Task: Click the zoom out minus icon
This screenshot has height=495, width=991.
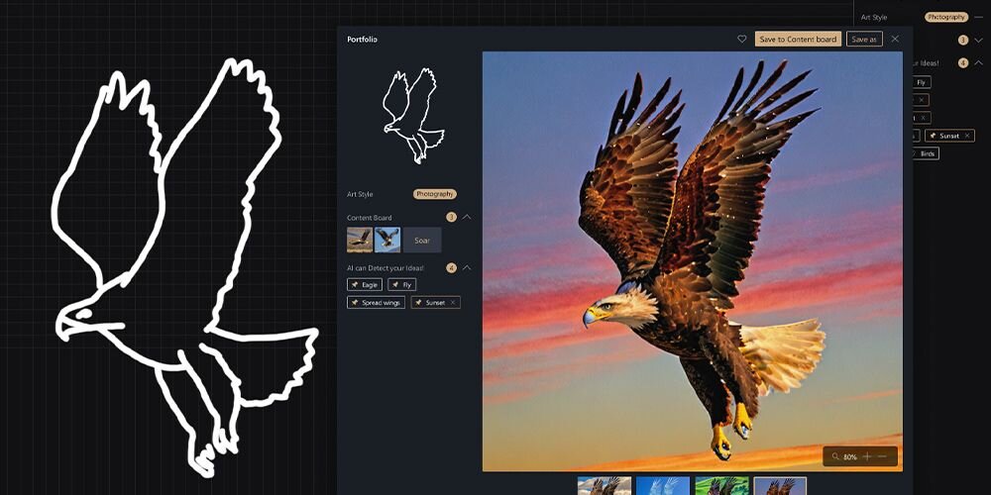Action: 883,456
